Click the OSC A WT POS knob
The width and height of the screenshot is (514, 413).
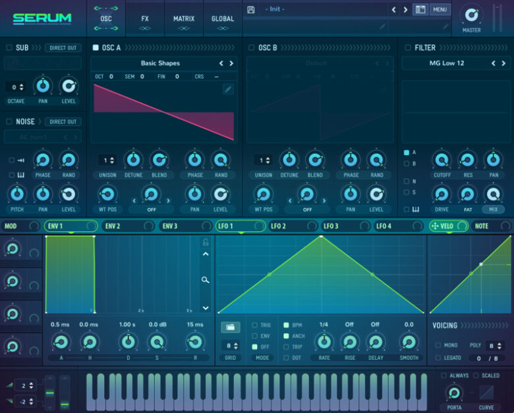pos(107,194)
